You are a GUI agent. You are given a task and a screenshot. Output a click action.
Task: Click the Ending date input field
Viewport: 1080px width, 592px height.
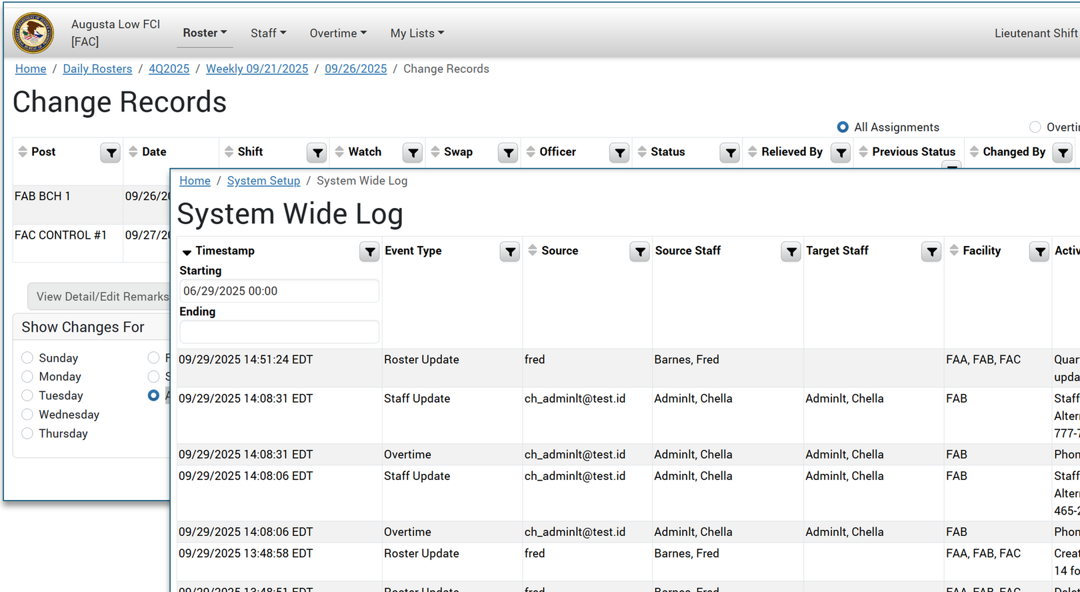pyautogui.click(x=279, y=331)
